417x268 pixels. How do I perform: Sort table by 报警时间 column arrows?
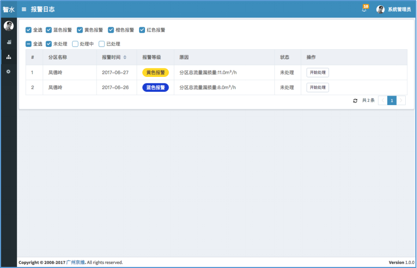125,57
